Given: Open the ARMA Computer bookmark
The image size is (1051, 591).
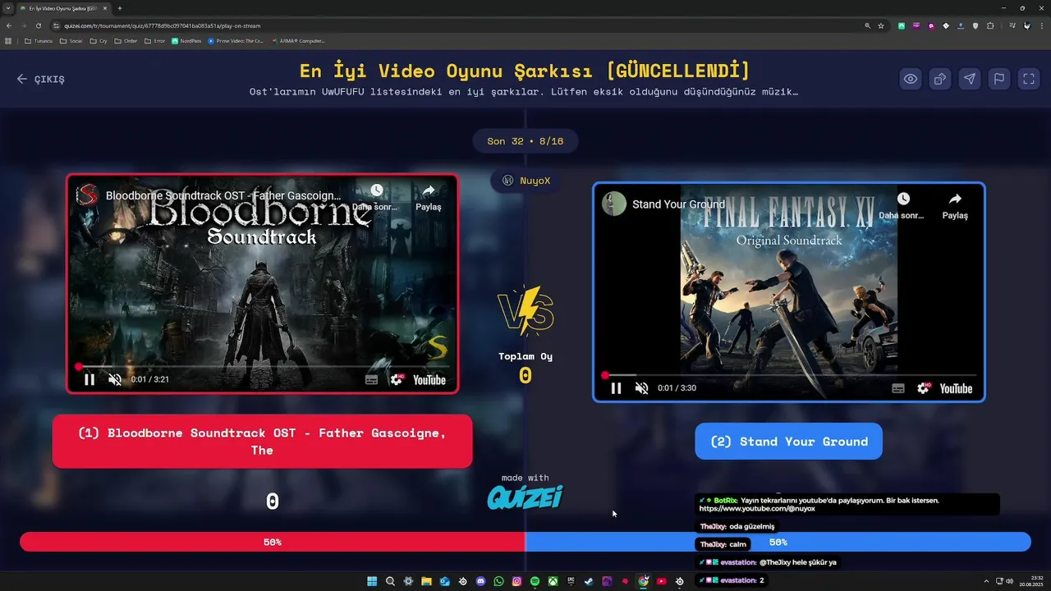Looking at the screenshot, I should click(298, 40).
